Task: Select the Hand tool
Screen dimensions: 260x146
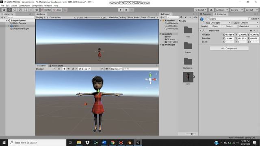Action: (4, 10)
